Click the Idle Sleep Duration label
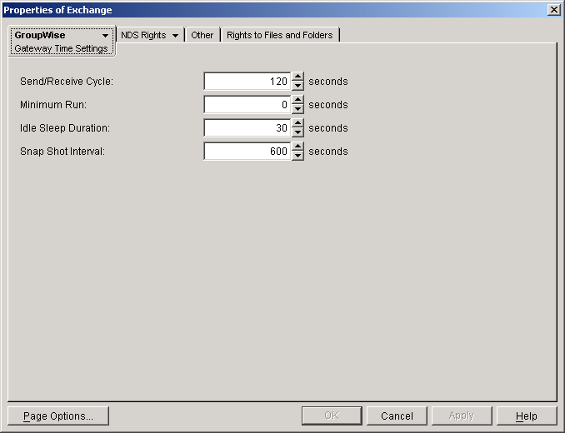Image resolution: width=565 pixels, height=433 pixels. click(x=65, y=128)
